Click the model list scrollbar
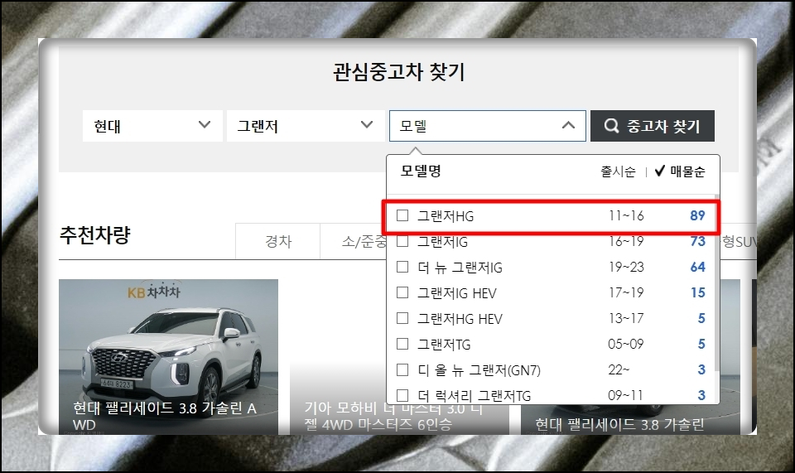 (x=717, y=284)
